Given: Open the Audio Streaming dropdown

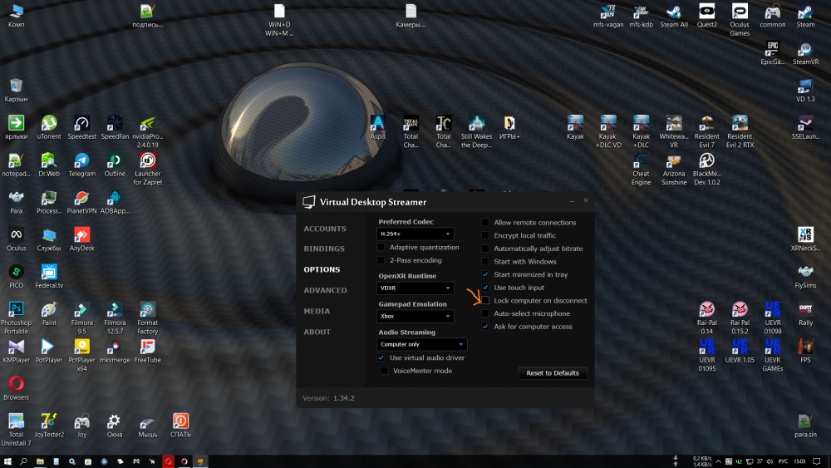Looking at the screenshot, I should coord(422,344).
